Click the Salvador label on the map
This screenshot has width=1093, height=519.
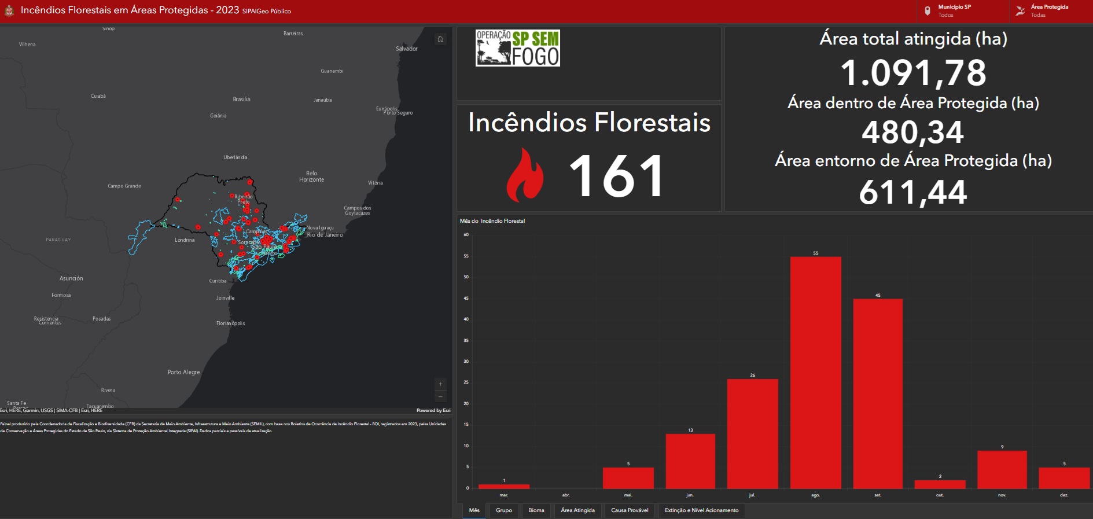(x=406, y=49)
